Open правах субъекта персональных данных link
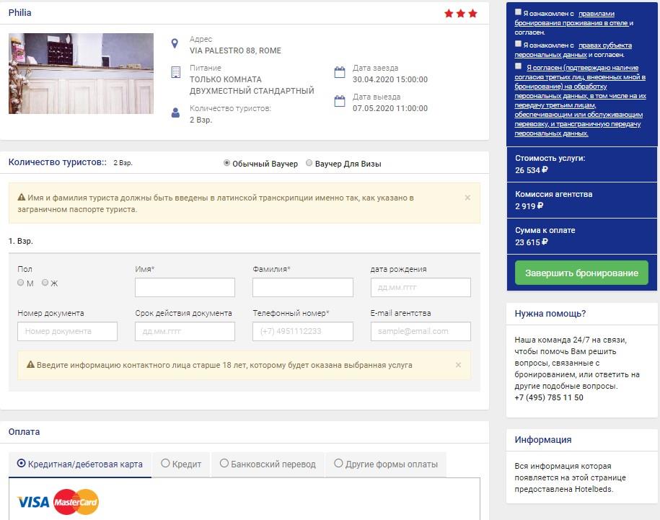660x520 pixels. tap(573, 50)
